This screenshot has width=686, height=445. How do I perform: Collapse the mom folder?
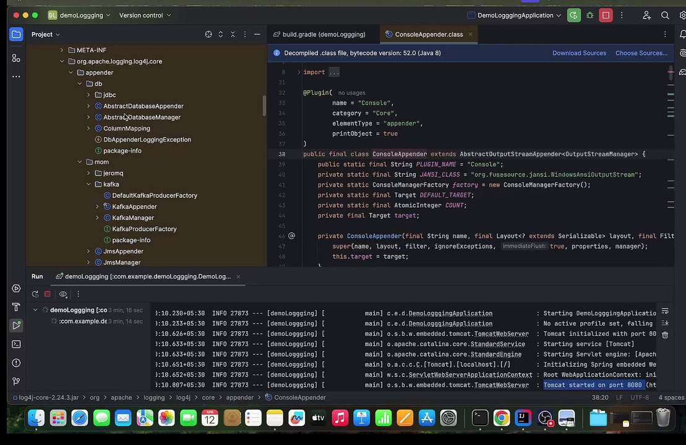pos(80,162)
